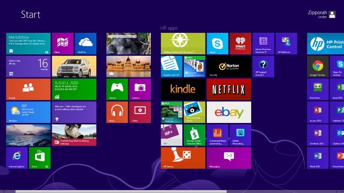Open the Video tile
The height and width of the screenshot is (193, 344).
(x=140, y=112)
